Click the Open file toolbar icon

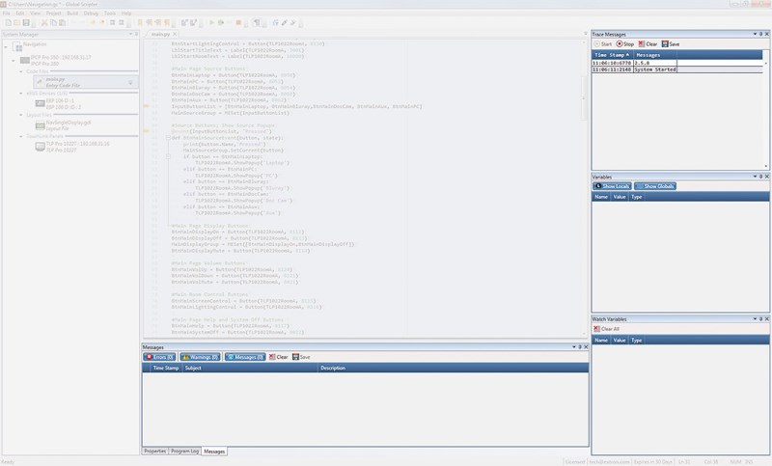(16, 22)
